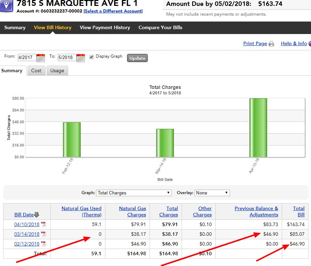Click the Update button
311x266 pixels.
[x=137, y=58]
